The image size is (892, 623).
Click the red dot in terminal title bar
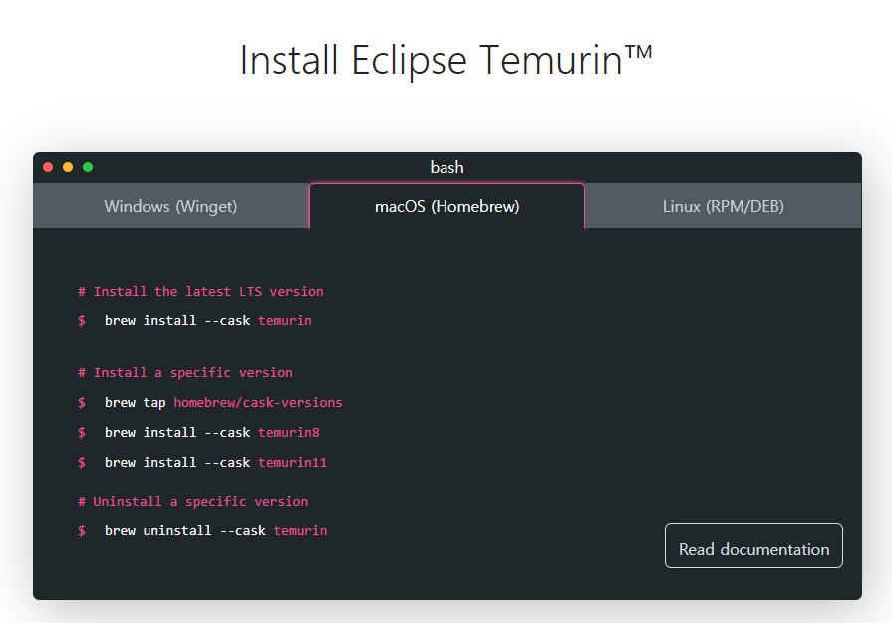(48, 167)
